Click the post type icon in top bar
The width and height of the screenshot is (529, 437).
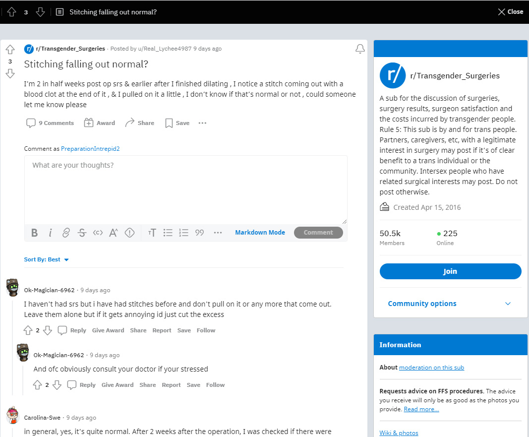tap(59, 12)
